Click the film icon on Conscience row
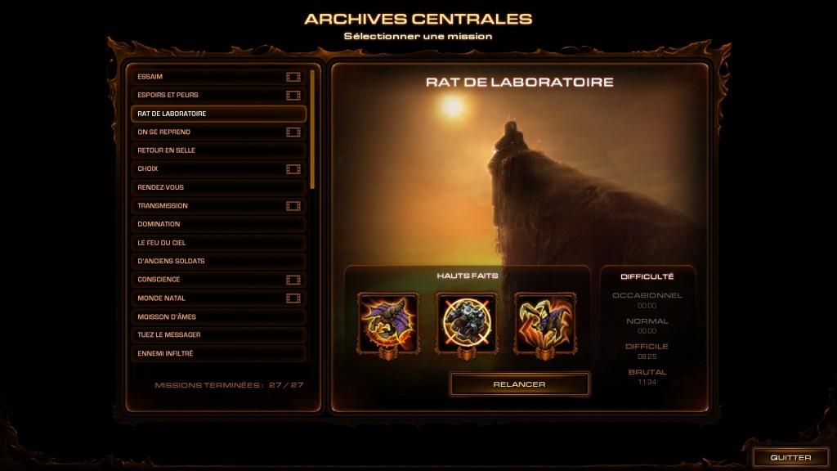The width and height of the screenshot is (837, 471). 293,280
